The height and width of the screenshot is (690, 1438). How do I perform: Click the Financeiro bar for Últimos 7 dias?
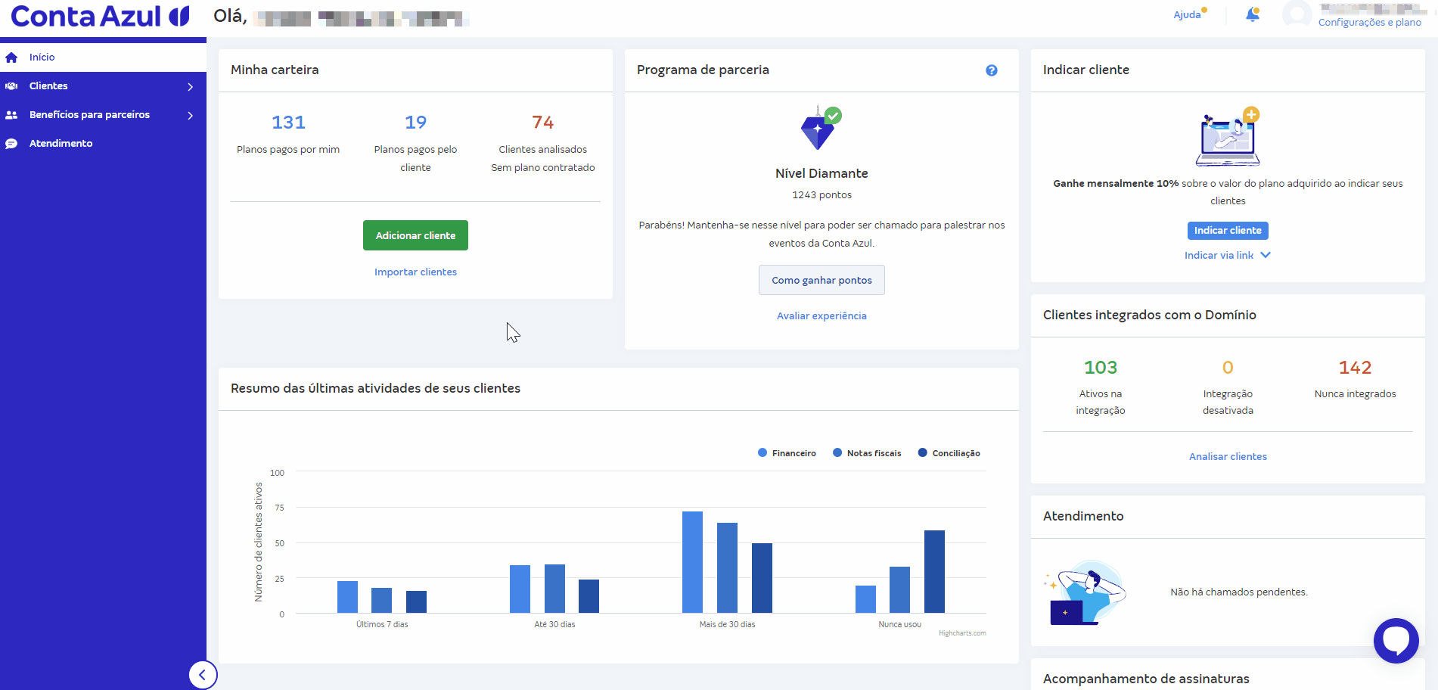pyautogui.click(x=347, y=597)
